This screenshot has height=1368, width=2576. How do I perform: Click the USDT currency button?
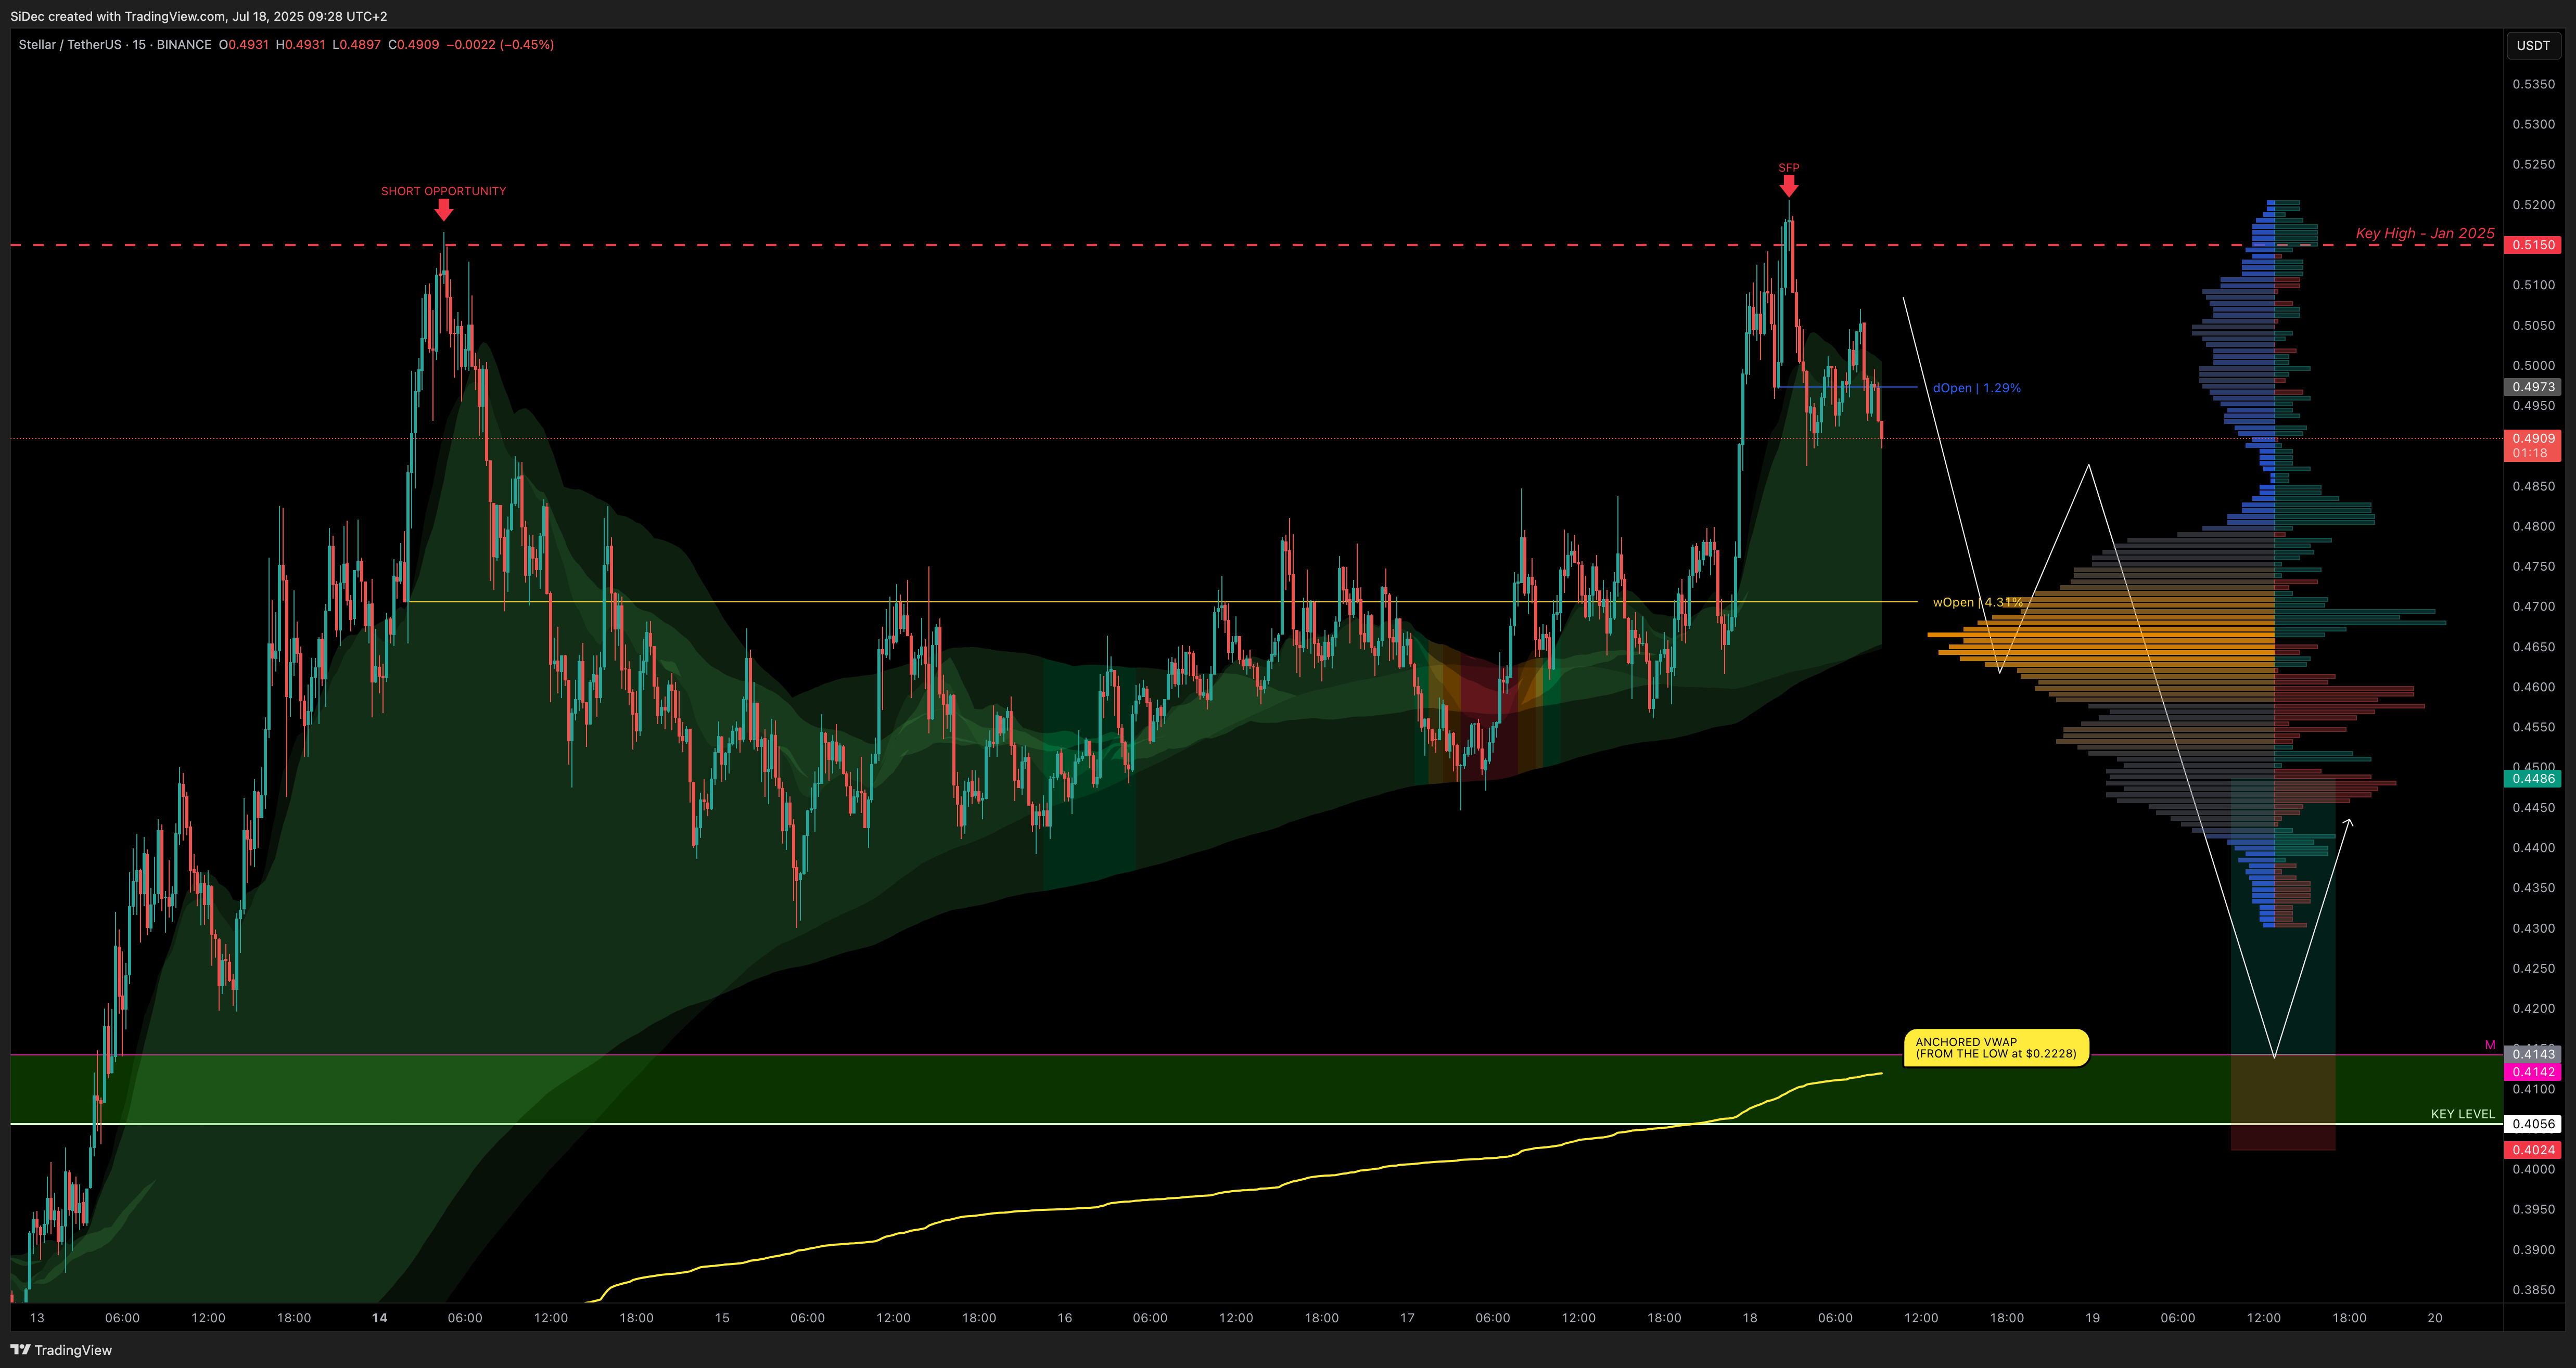pyautogui.click(x=2533, y=45)
